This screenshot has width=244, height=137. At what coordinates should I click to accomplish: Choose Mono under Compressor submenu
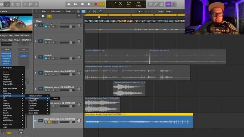click(56, 98)
